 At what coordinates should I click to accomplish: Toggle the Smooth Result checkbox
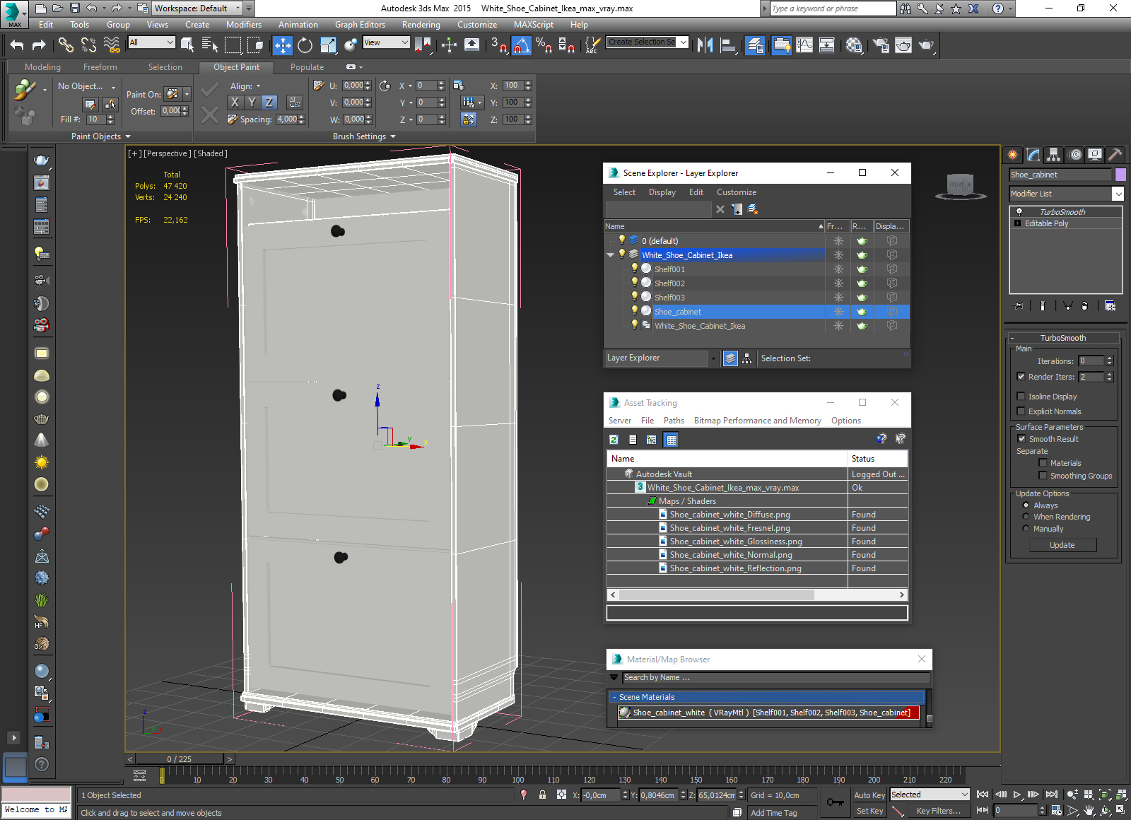tap(1021, 439)
